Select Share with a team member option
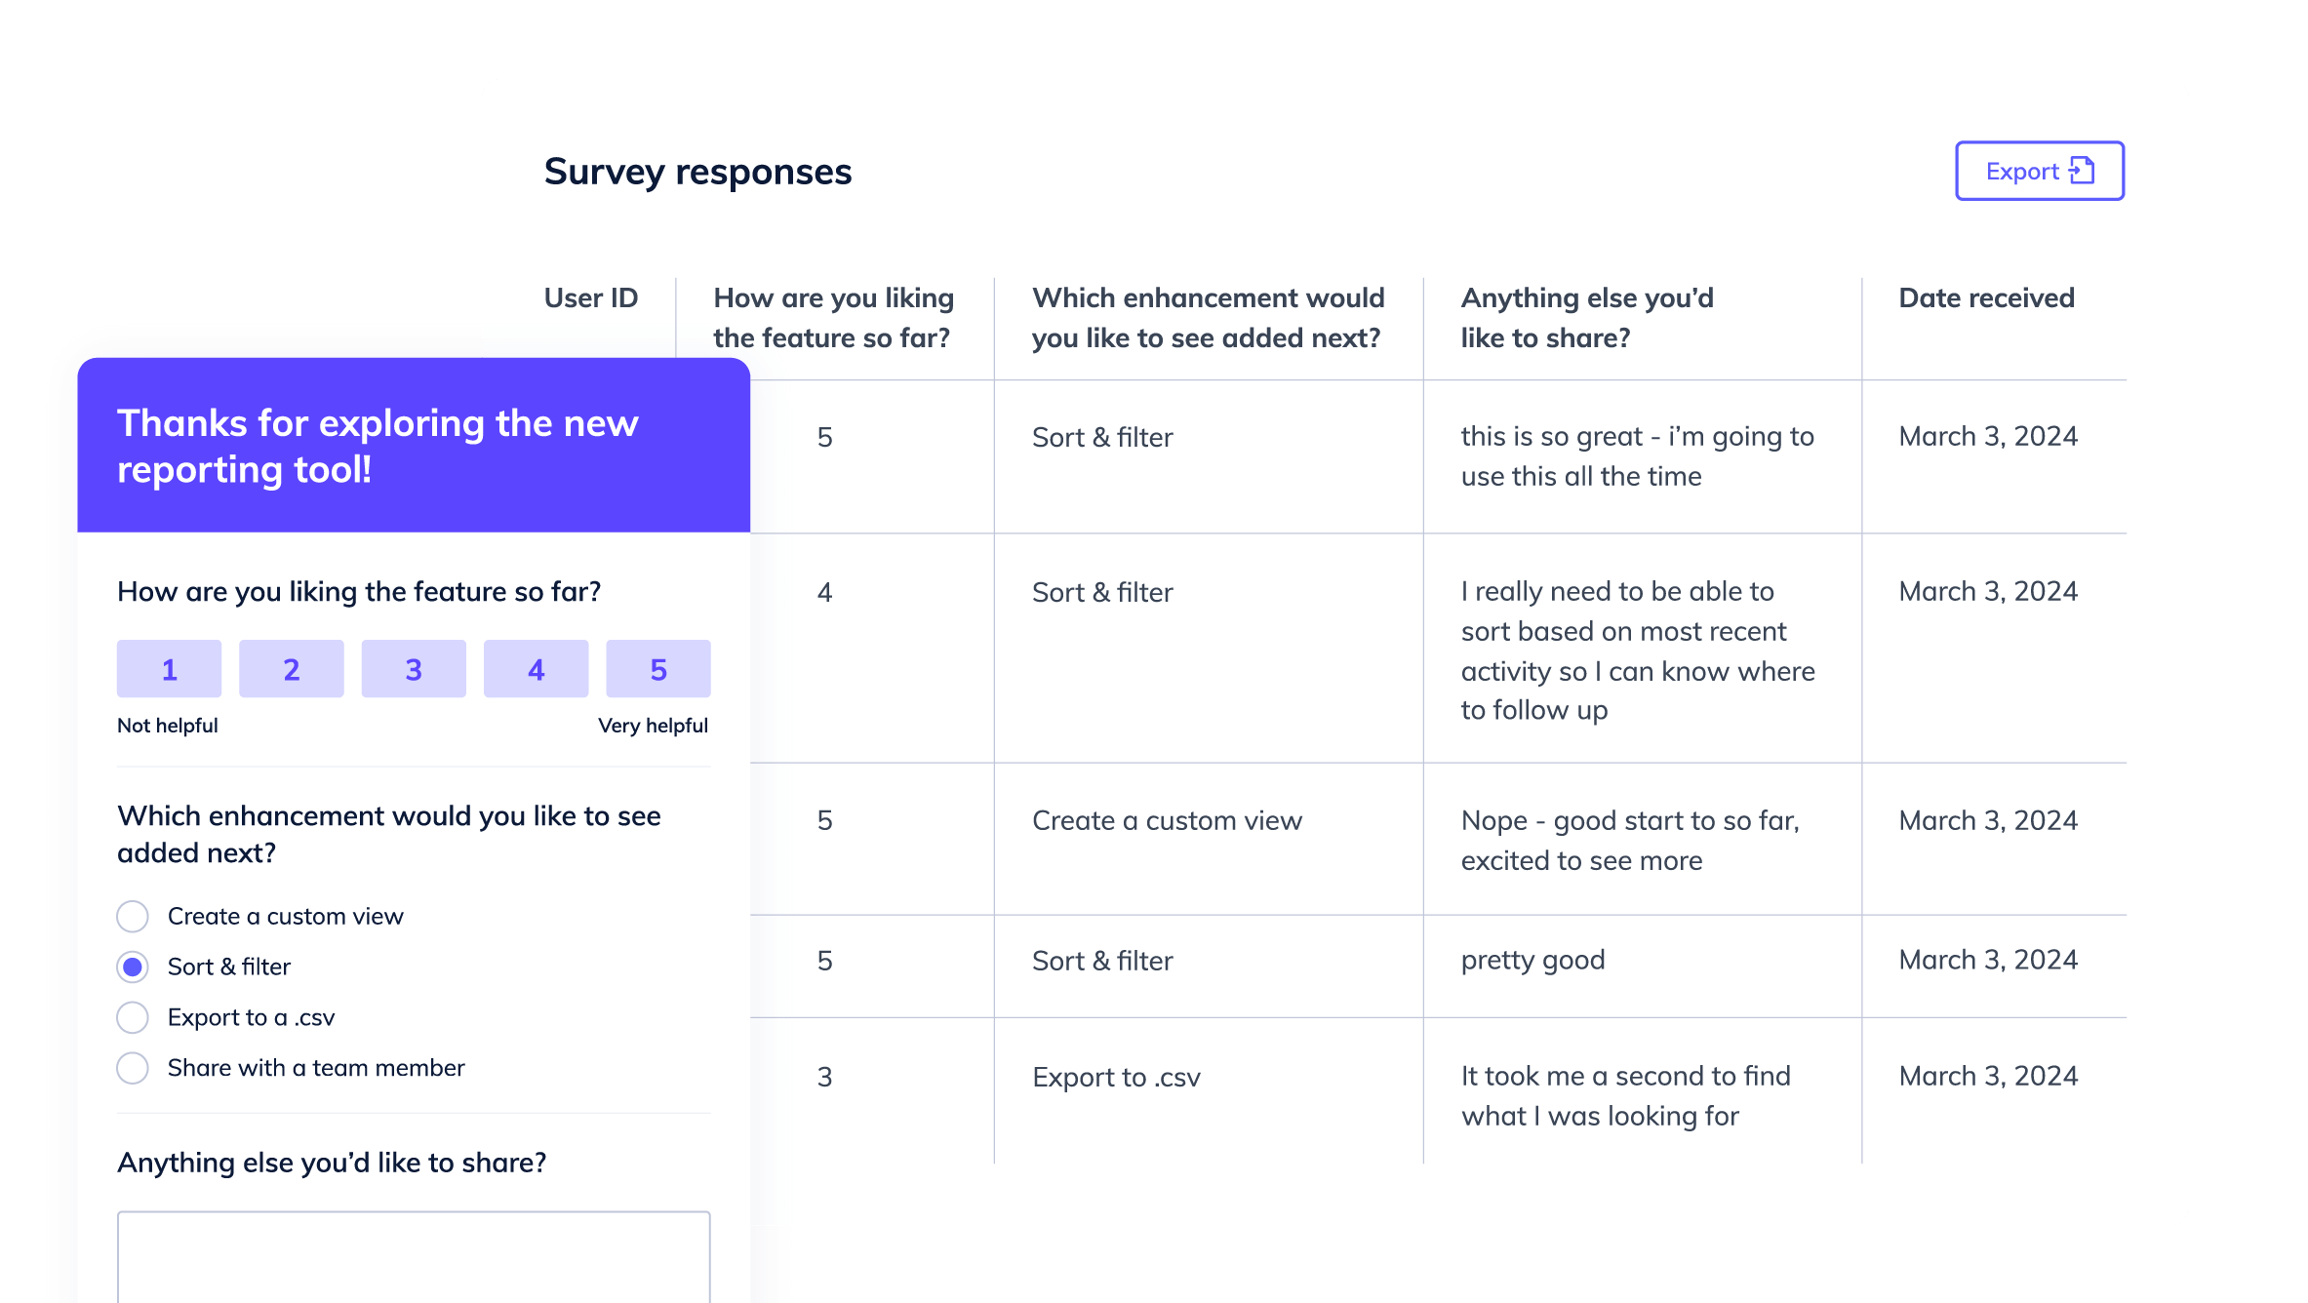Image resolution: width=2308 pixels, height=1303 pixels. [133, 1068]
